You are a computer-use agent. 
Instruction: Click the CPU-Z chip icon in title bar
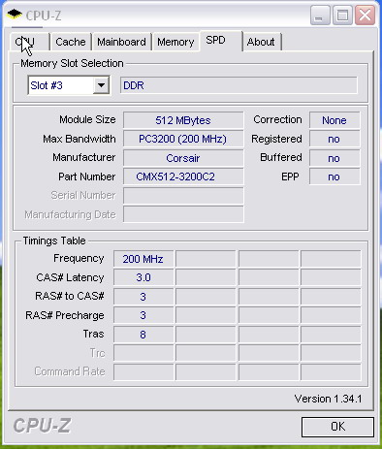(15, 15)
